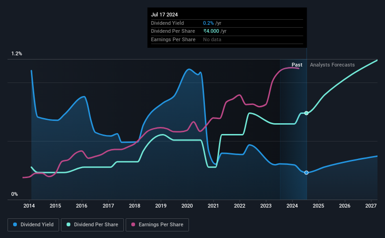Click the teal Dividend Per Share legend dot
The image size is (385, 238).
click(68, 224)
